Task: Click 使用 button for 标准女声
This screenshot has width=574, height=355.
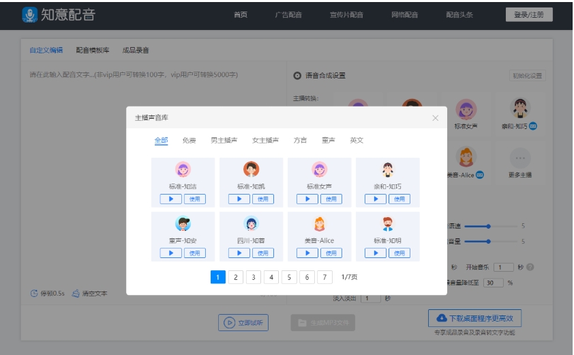Action: tap(331, 199)
